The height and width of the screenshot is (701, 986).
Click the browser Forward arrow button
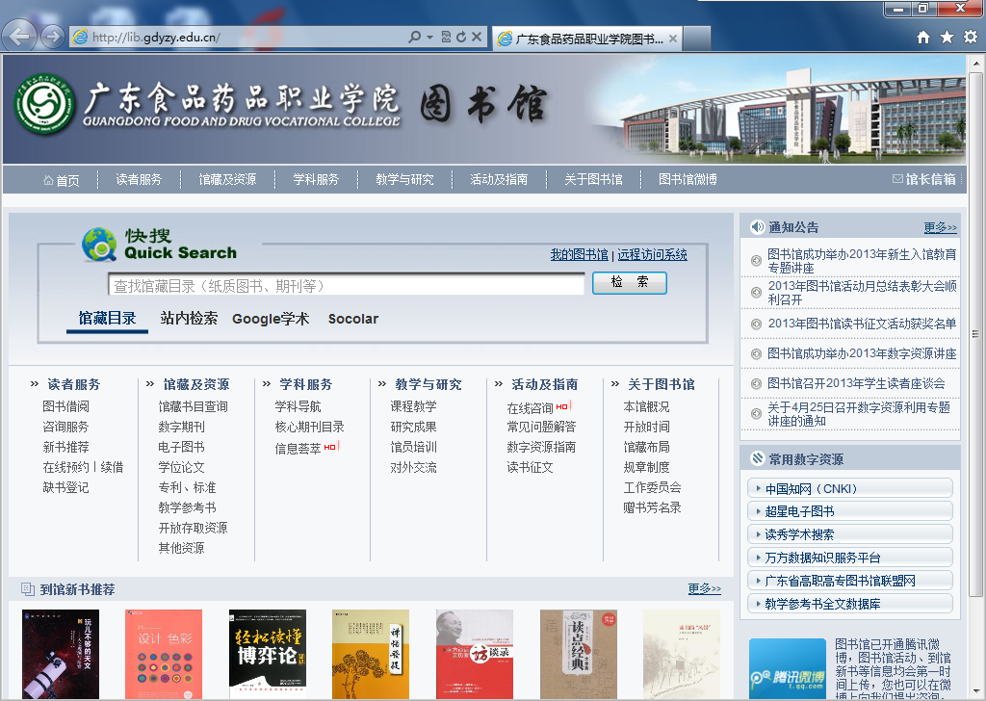point(53,37)
